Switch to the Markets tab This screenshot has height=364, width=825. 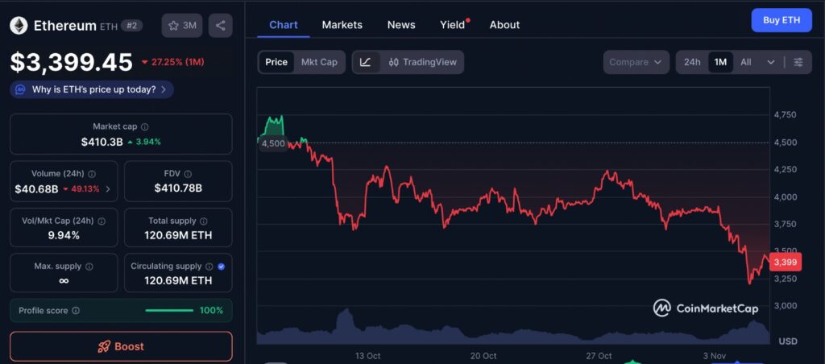[x=342, y=25]
